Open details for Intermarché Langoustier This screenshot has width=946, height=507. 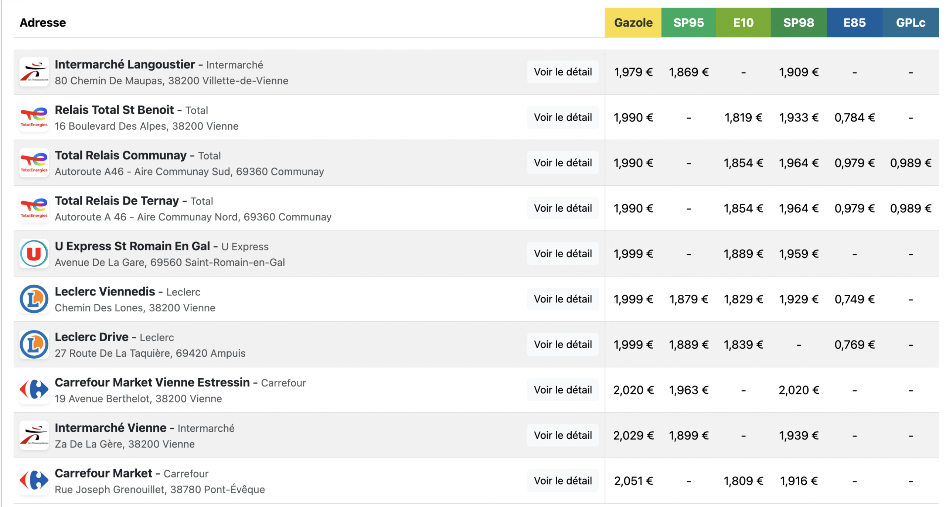pyautogui.click(x=562, y=72)
